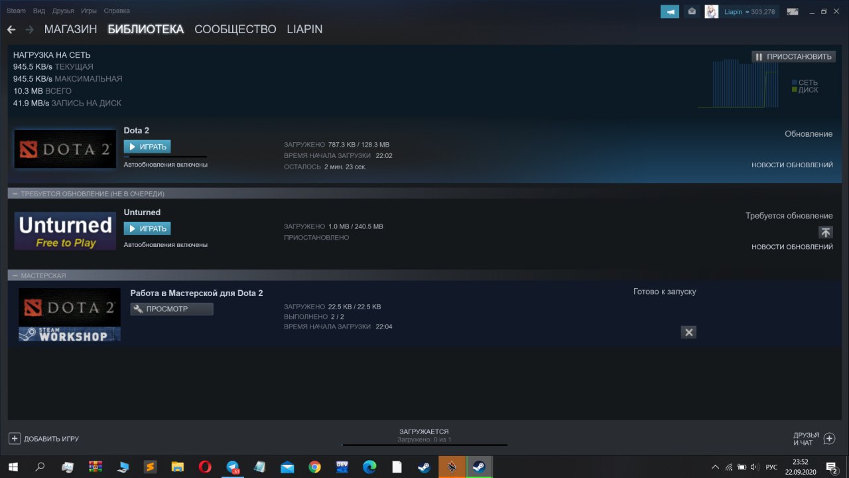Click the Dota 2 Workshop thumbnail
This screenshot has width=849, height=478.
coord(70,315)
